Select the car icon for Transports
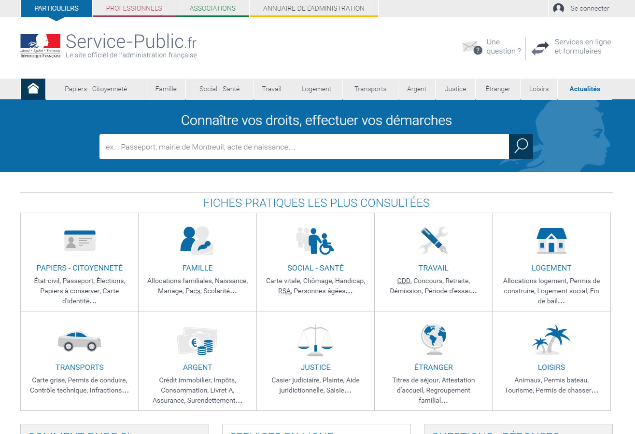Image resolution: width=635 pixels, height=434 pixels. pyautogui.click(x=80, y=340)
